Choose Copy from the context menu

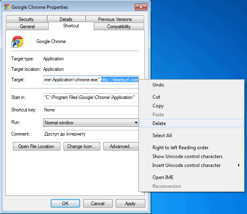(x=191, y=106)
